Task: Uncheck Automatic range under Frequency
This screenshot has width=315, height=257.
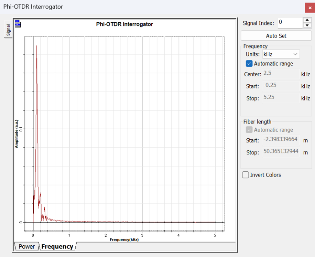Action: 249,64
